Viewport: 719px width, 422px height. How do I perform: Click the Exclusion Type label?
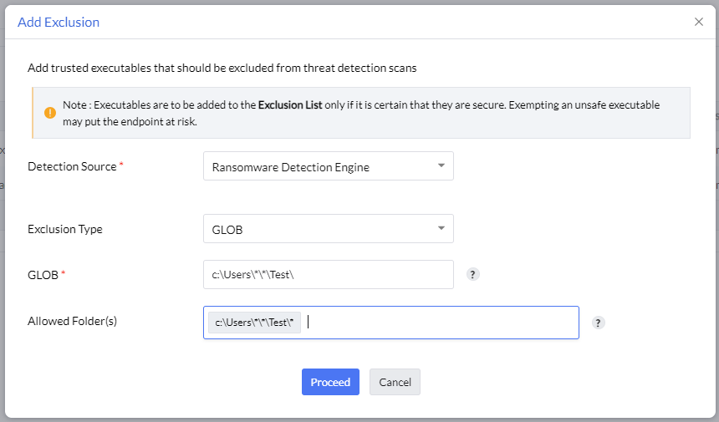click(x=65, y=229)
